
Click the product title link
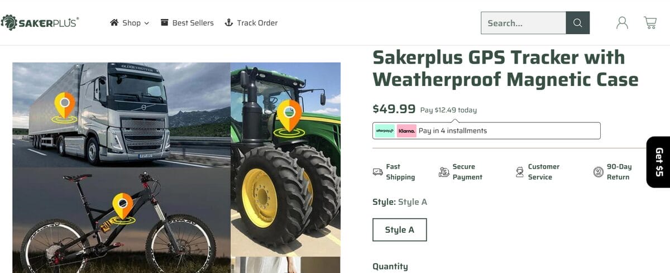505,68
